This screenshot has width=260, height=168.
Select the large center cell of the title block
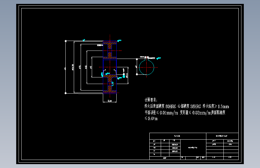(x=193, y=148)
